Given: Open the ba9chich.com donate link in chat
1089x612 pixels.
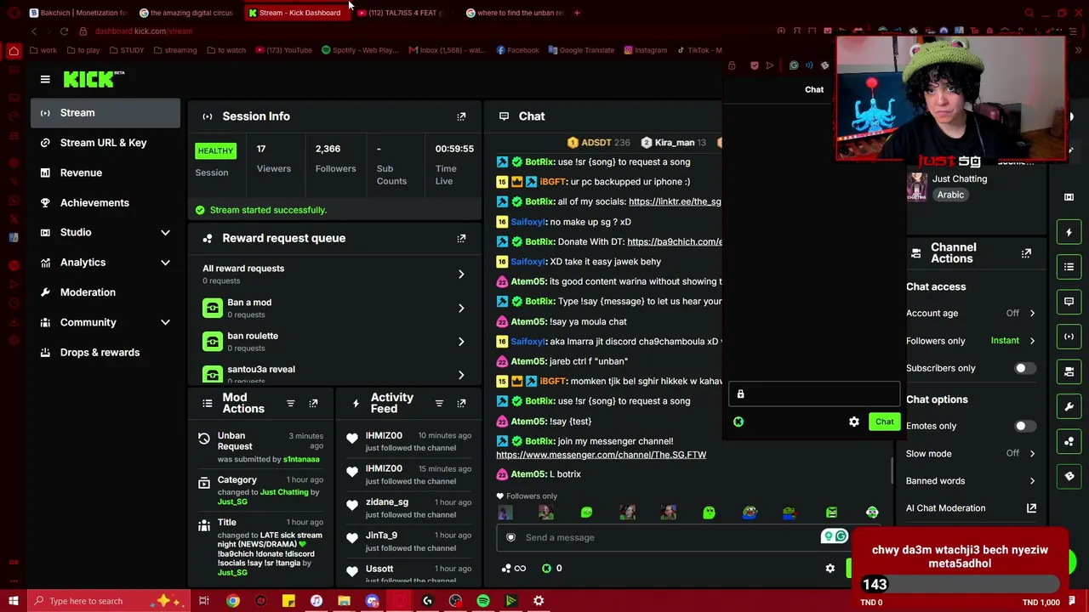Looking at the screenshot, I should point(674,241).
